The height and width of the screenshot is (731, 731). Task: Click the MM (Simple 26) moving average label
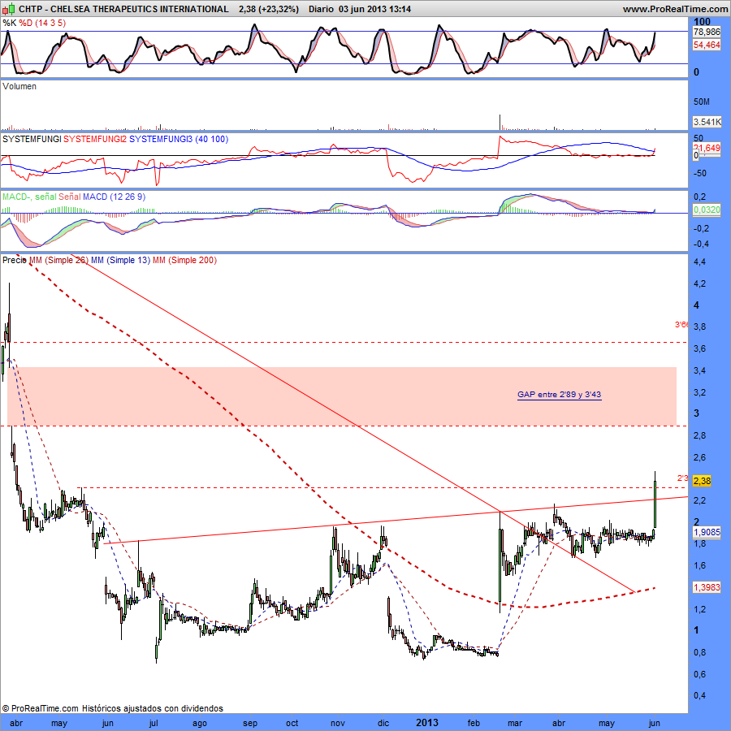tap(58, 260)
